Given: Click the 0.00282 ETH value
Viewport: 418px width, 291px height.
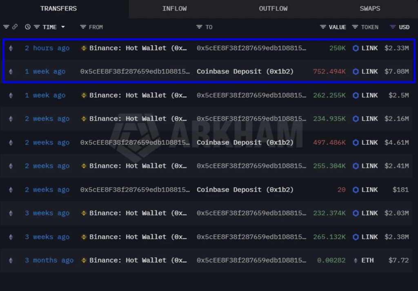Looking at the screenshot, I should [x=331, y=260].
